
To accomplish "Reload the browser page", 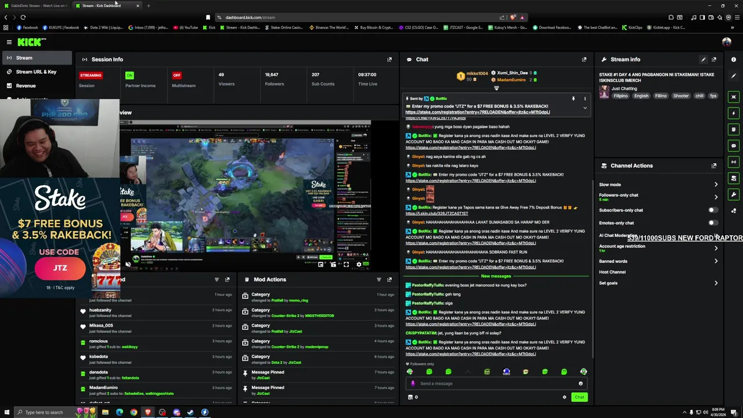I will (x=23, y=17).
